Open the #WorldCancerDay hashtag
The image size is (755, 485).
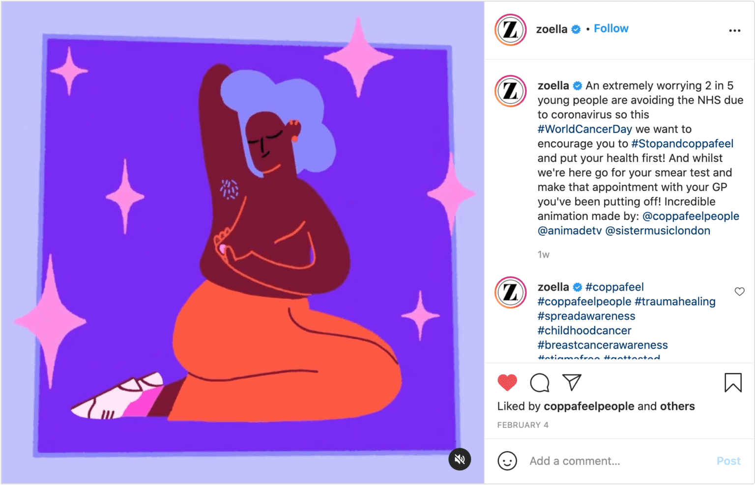(584, 129)
